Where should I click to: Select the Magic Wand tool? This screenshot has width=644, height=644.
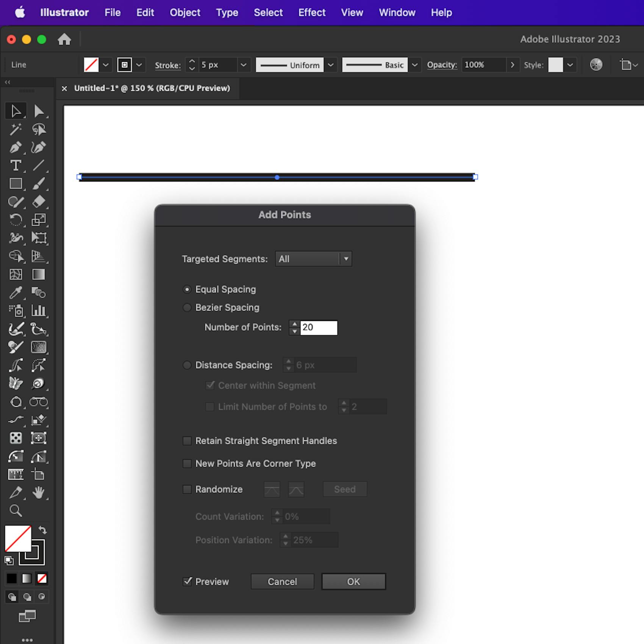pos(16,129)
